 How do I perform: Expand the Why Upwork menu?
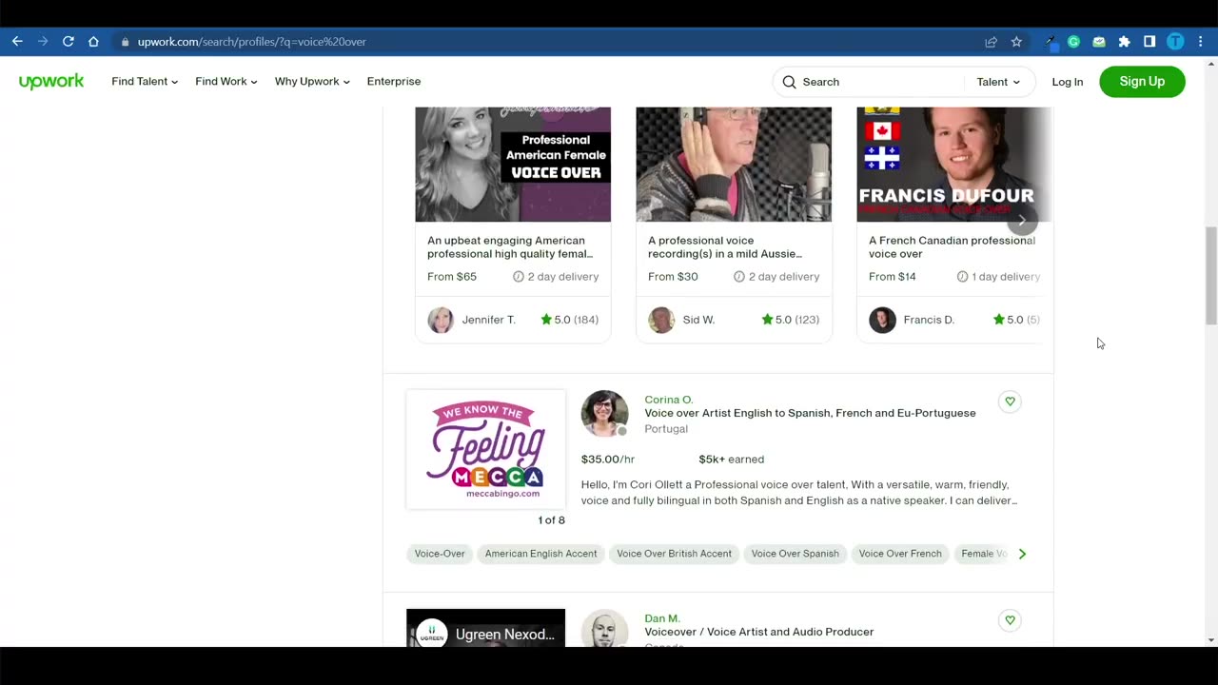(x=312, y=82)
